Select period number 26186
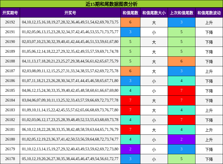The width and height of the screenshot is (223, 164). coord(10,81)
